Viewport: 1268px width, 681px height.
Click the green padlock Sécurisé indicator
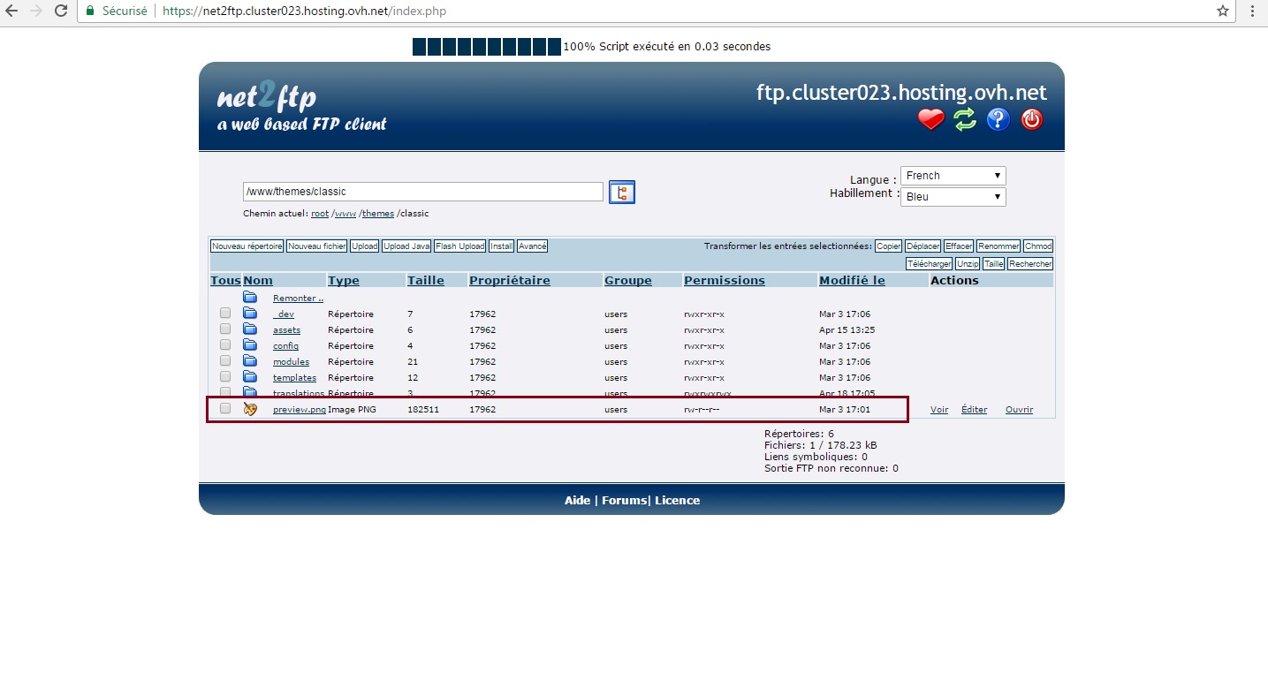tap(117, 11)
